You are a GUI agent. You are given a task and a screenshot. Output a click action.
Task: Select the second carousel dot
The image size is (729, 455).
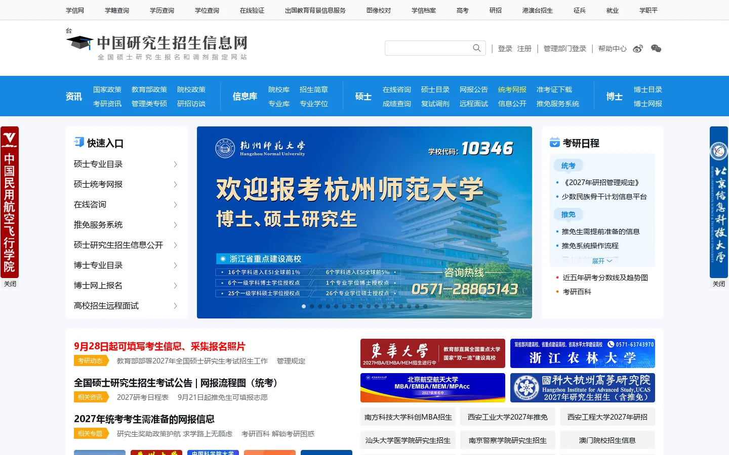click(x=312, y=306)
